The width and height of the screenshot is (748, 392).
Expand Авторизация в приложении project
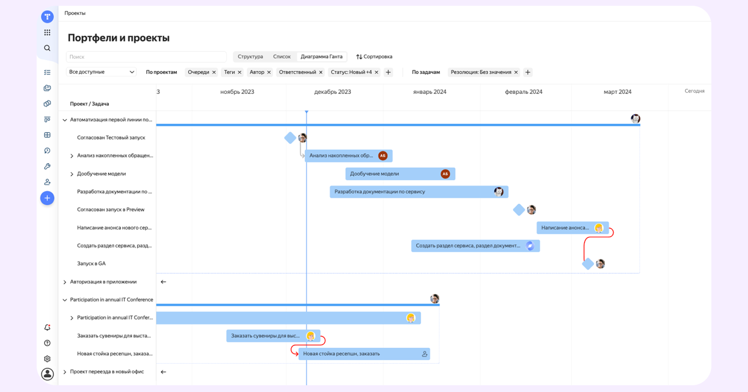coord(65,282)
